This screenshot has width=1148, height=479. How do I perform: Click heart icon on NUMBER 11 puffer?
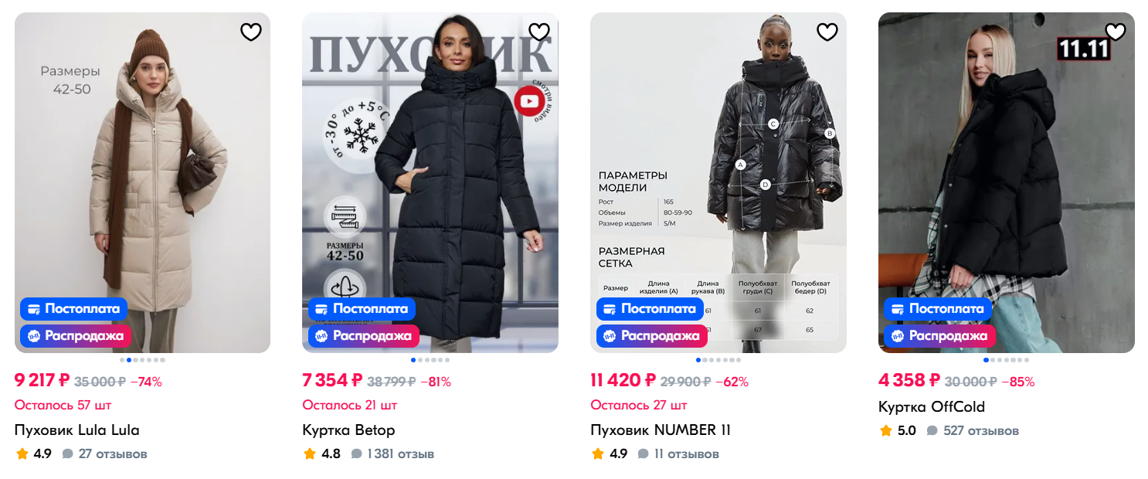pyautogui.click(x=827, y=32)
